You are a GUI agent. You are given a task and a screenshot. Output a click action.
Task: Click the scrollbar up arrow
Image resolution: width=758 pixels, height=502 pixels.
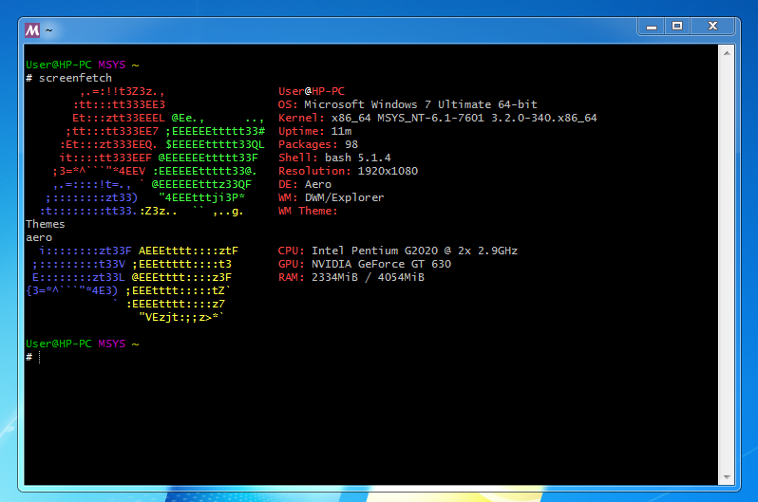click(727, 53)
